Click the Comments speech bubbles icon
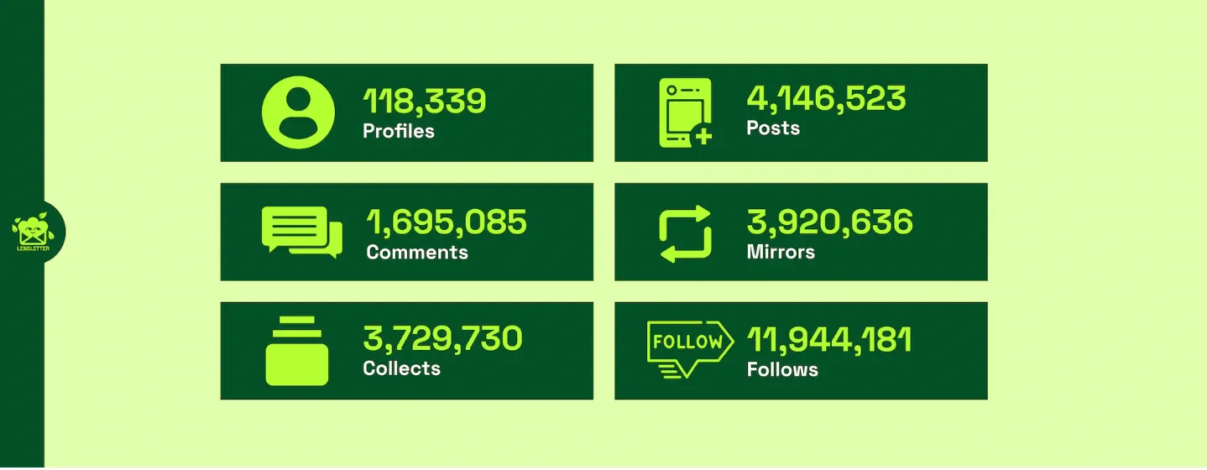Viewport: 1207px width, 470px height. point(301,231)
